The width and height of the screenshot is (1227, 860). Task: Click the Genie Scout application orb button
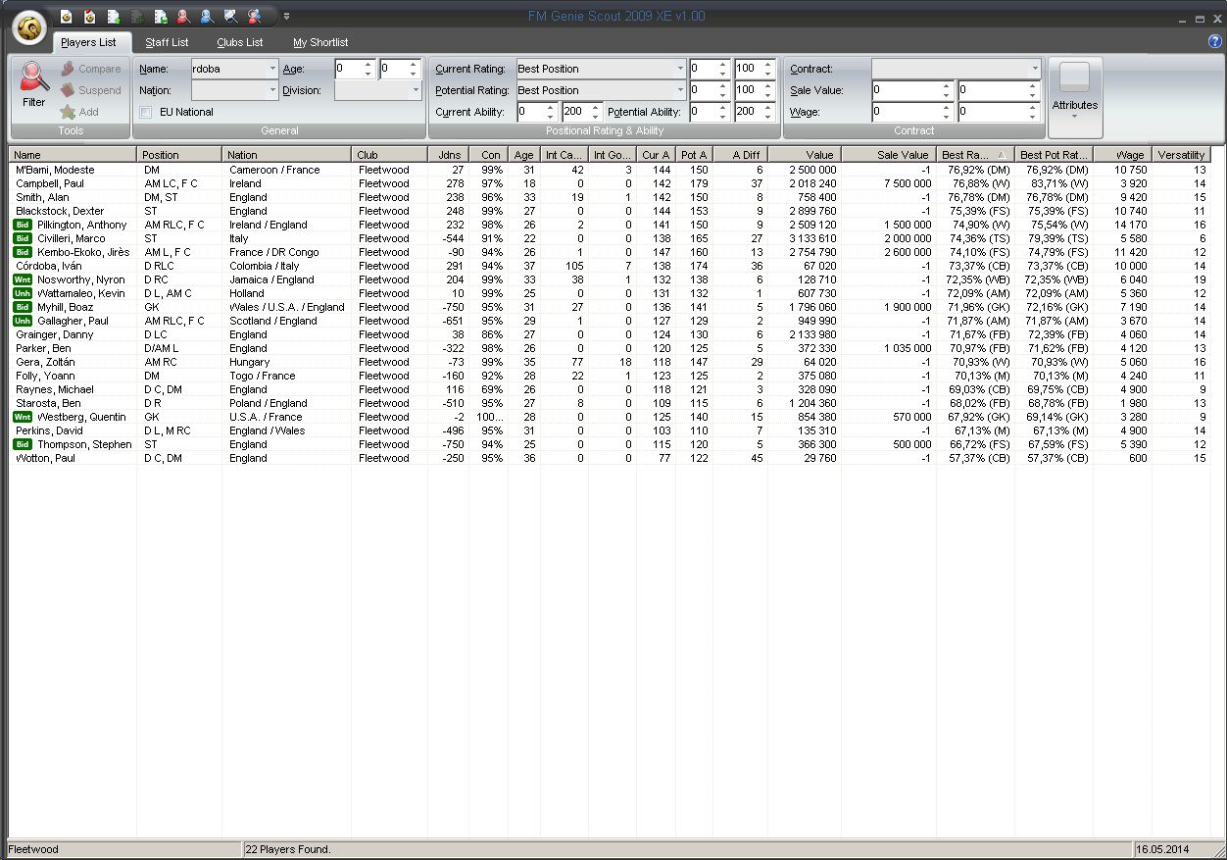pyautogui.click(x=30, y=28)
